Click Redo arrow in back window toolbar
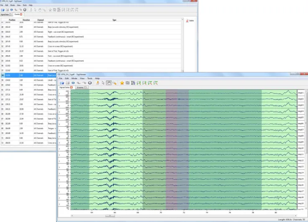The width and height of the screenshot is (308, 222). [20, 10]
